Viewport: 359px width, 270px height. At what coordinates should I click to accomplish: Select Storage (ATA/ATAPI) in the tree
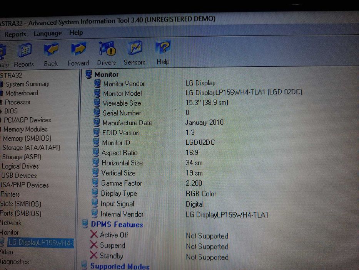click(31, 148)
